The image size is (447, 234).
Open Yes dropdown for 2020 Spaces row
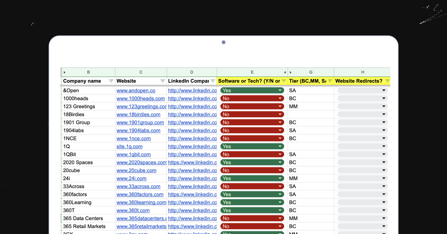pyautogui.click(x=252, y=162)
